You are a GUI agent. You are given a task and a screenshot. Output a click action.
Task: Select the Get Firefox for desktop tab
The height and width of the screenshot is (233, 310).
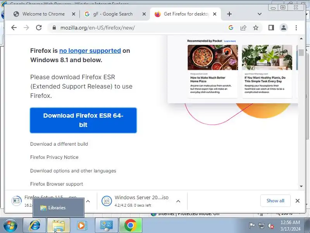(x=186, y=14)
